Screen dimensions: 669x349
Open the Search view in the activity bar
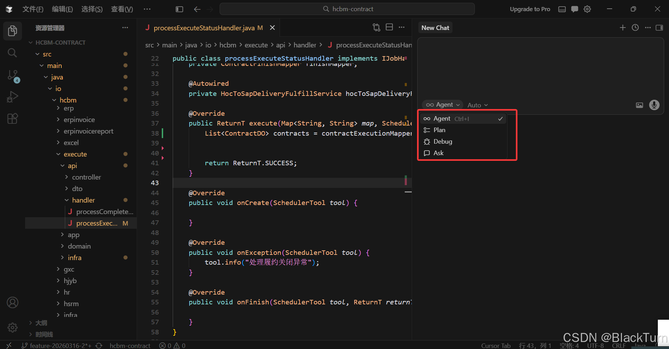13,53
